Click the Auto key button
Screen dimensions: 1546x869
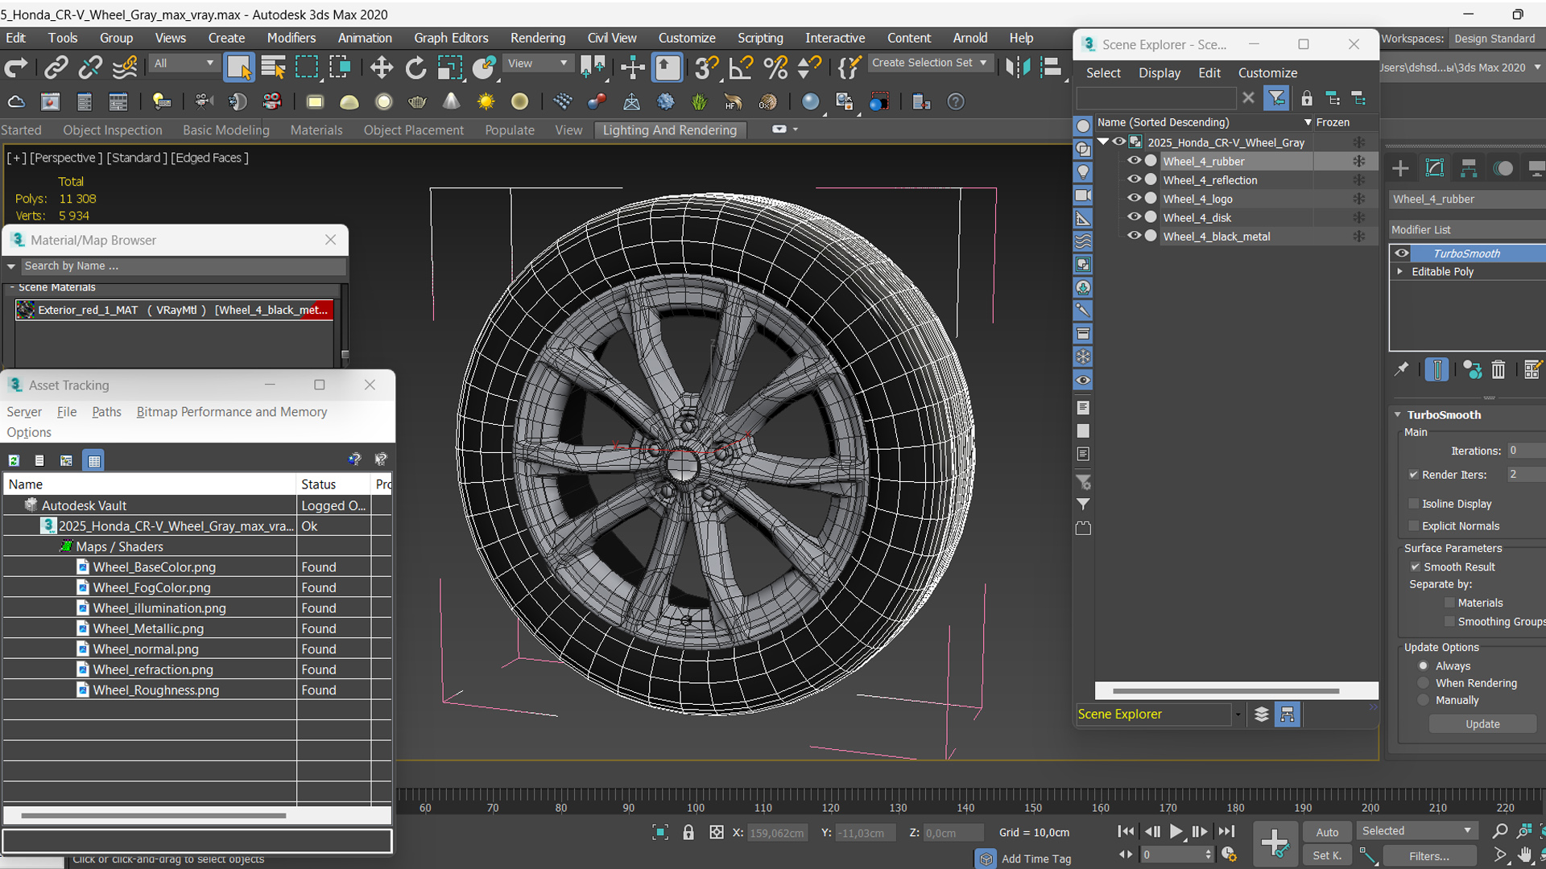[x=1327, y=832]
